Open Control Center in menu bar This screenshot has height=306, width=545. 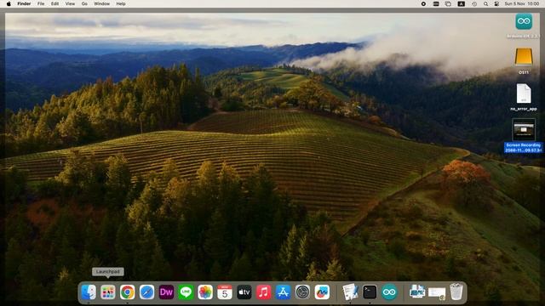496,3
